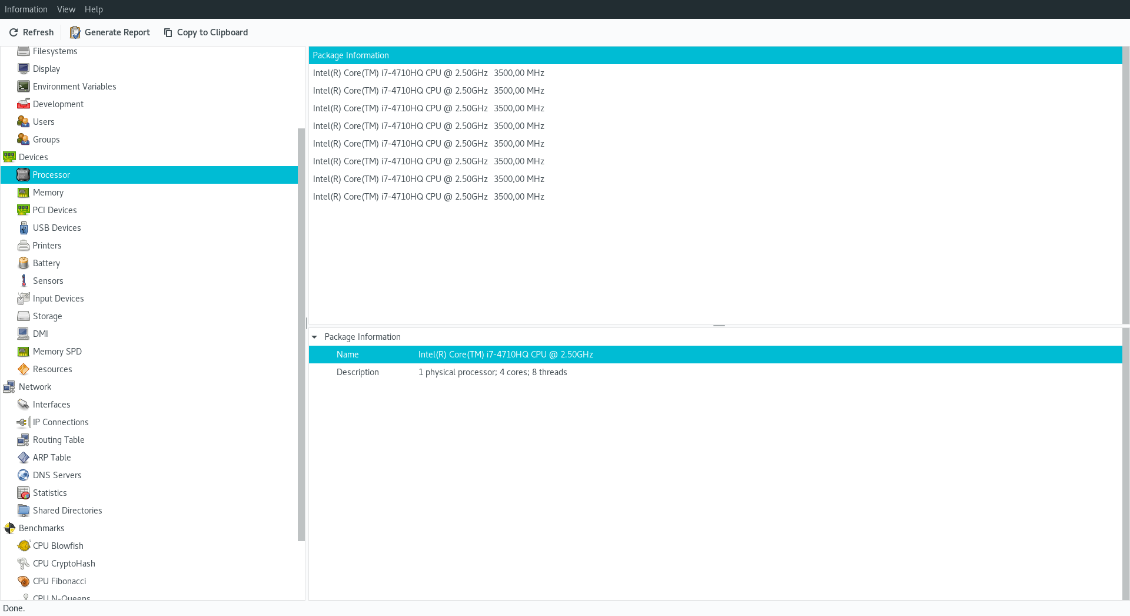
Task: Select the Network category in tree
Action: pos(35,387)
